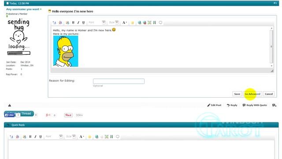The image size is (282, 159).
Task: Click the Reply link under the post
Action: tap(232, 105)
